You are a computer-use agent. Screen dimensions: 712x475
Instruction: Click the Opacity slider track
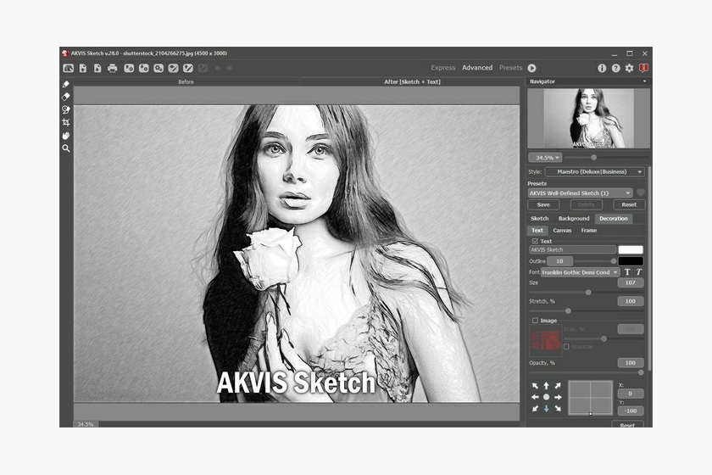587,372
